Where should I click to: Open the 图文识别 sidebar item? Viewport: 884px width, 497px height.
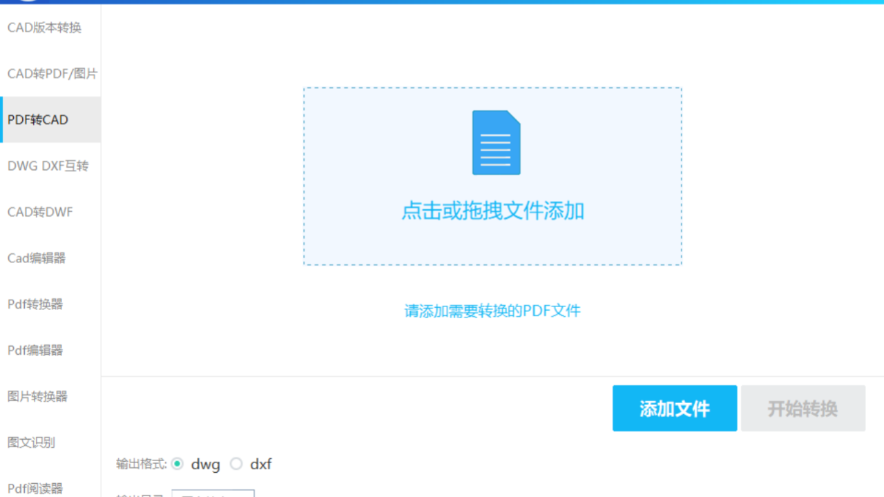click(x=31, y=442)
